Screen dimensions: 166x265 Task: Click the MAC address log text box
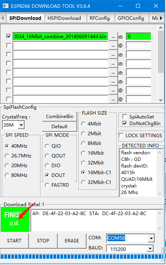[94, 221]
